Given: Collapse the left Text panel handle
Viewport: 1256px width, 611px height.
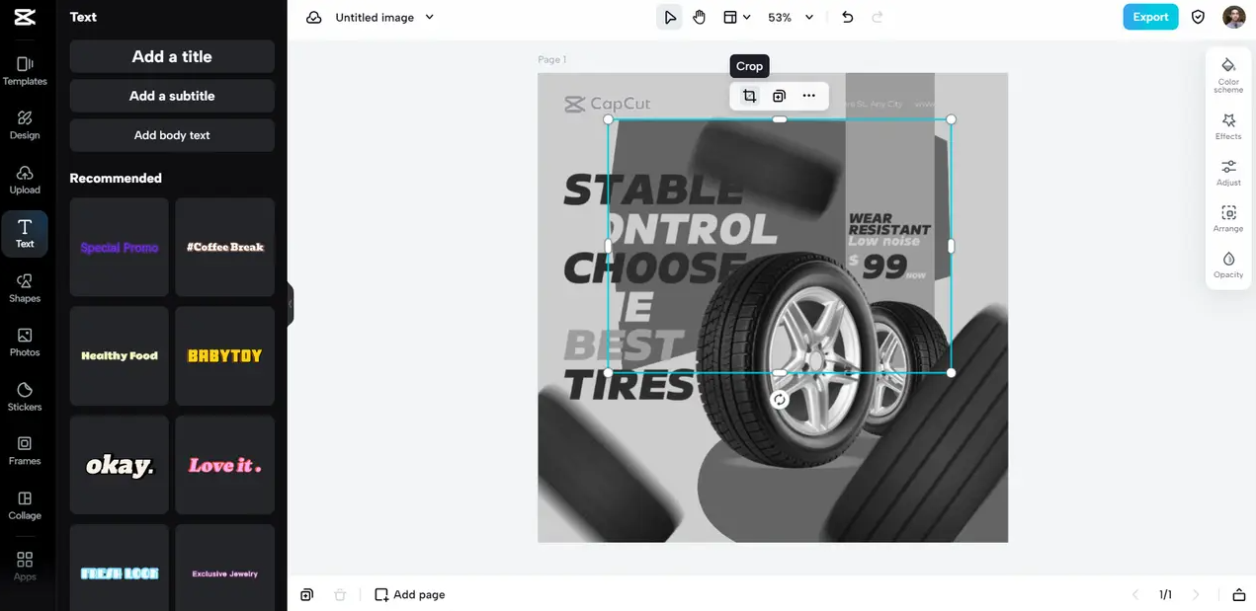Looking at the screenshot, I should pyautogui.click(x=291, y=304).
